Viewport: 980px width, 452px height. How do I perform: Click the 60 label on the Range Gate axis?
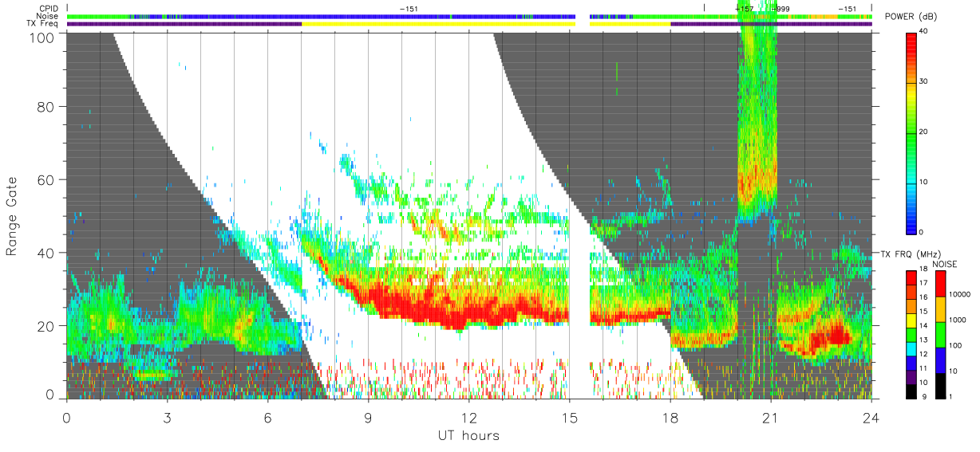pyautogui.click(x=46, y=180)
